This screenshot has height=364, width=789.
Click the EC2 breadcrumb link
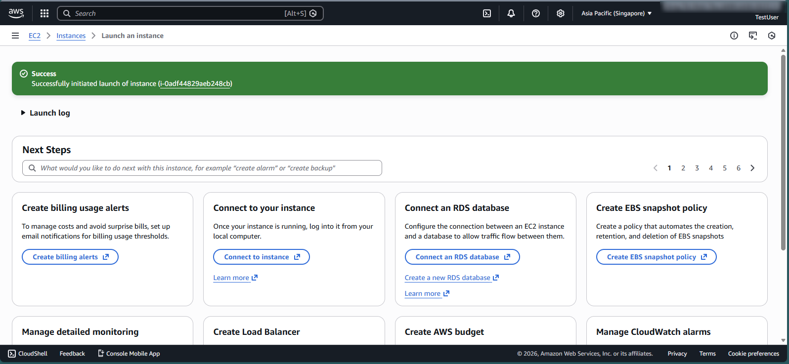pos(35,36)
